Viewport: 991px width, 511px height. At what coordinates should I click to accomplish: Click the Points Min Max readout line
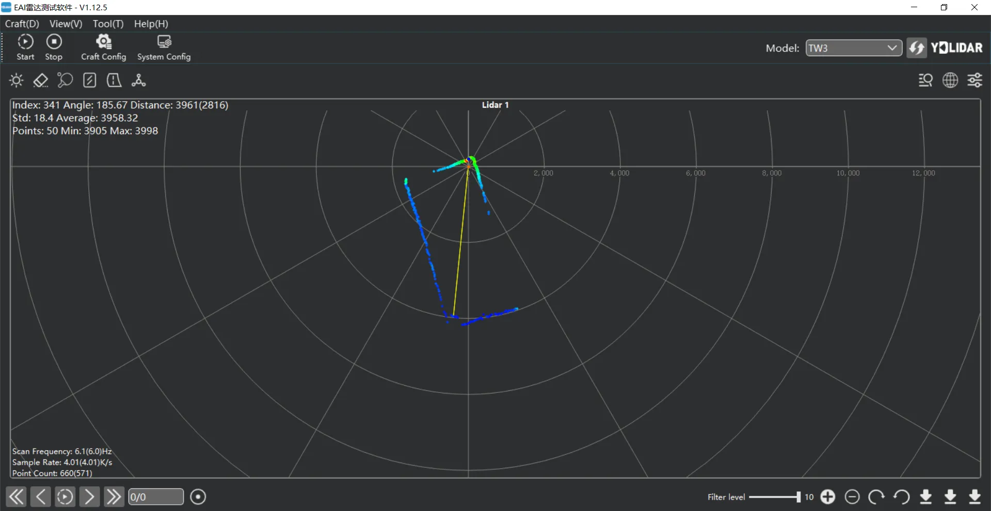pos(85,130)
